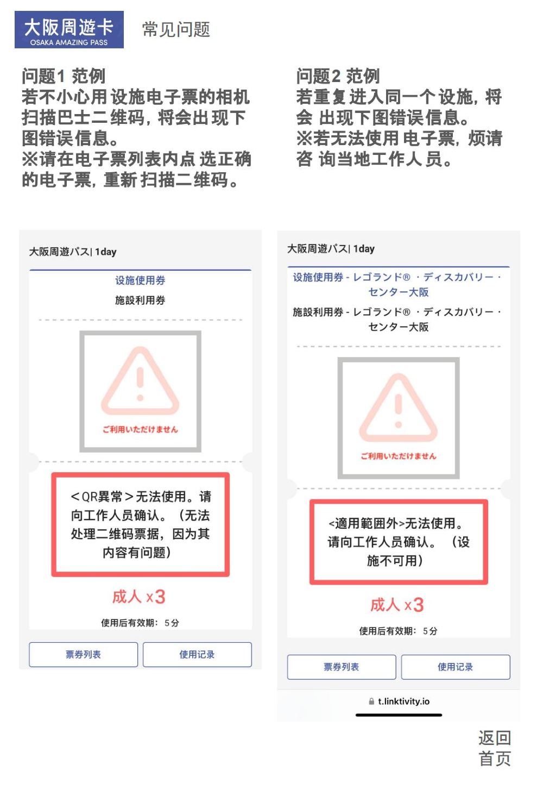Click the left 大阪周遊パス 1day header
This screenshot has width=543, height=789.
coord(73,252)
